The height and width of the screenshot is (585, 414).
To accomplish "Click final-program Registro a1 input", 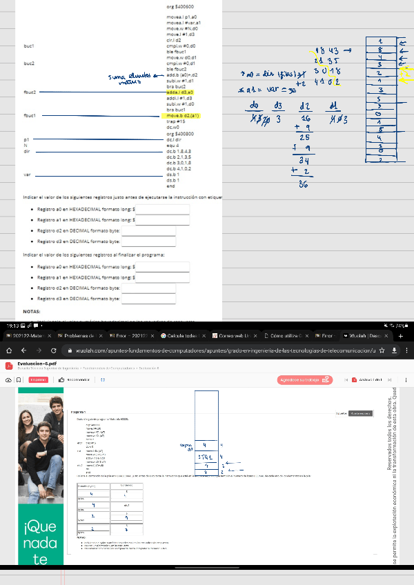I will tap(162, 277).
